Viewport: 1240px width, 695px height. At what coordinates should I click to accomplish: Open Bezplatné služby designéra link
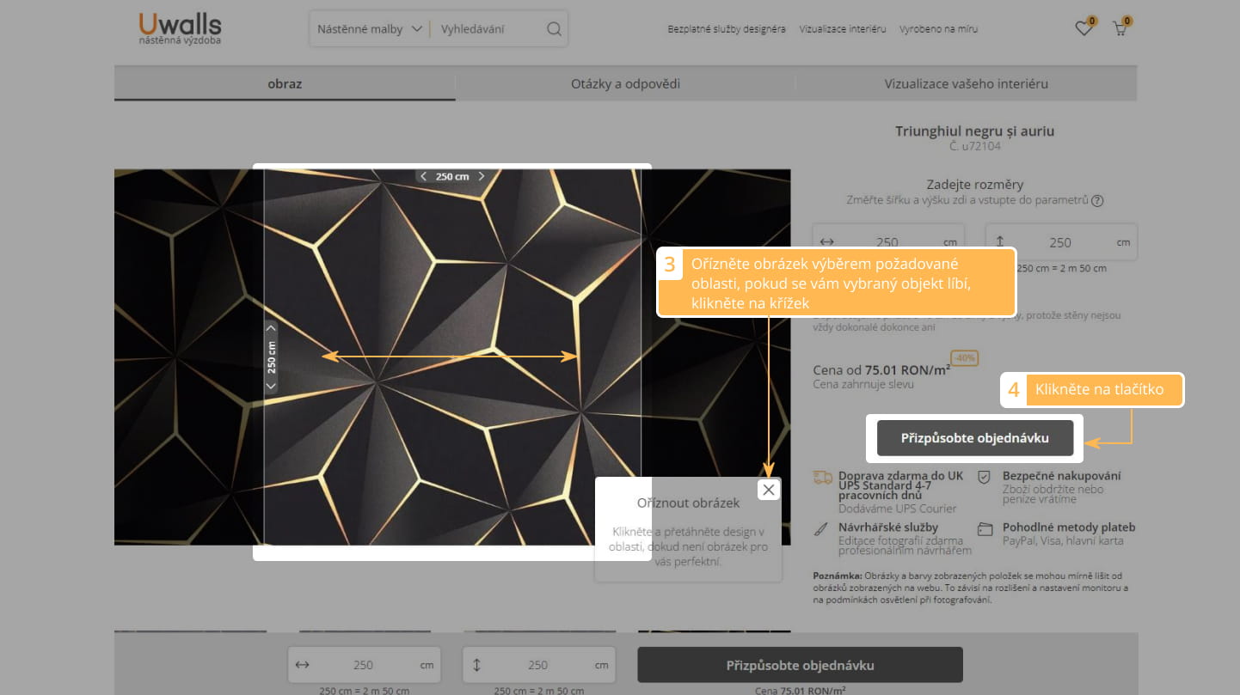pyautogui.click(x=727, y=29)
